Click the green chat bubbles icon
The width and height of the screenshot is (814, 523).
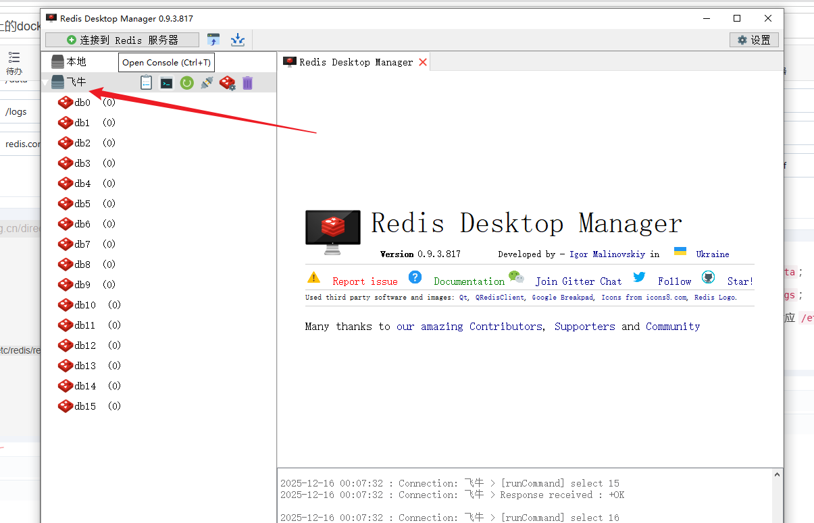pos(516,277)
